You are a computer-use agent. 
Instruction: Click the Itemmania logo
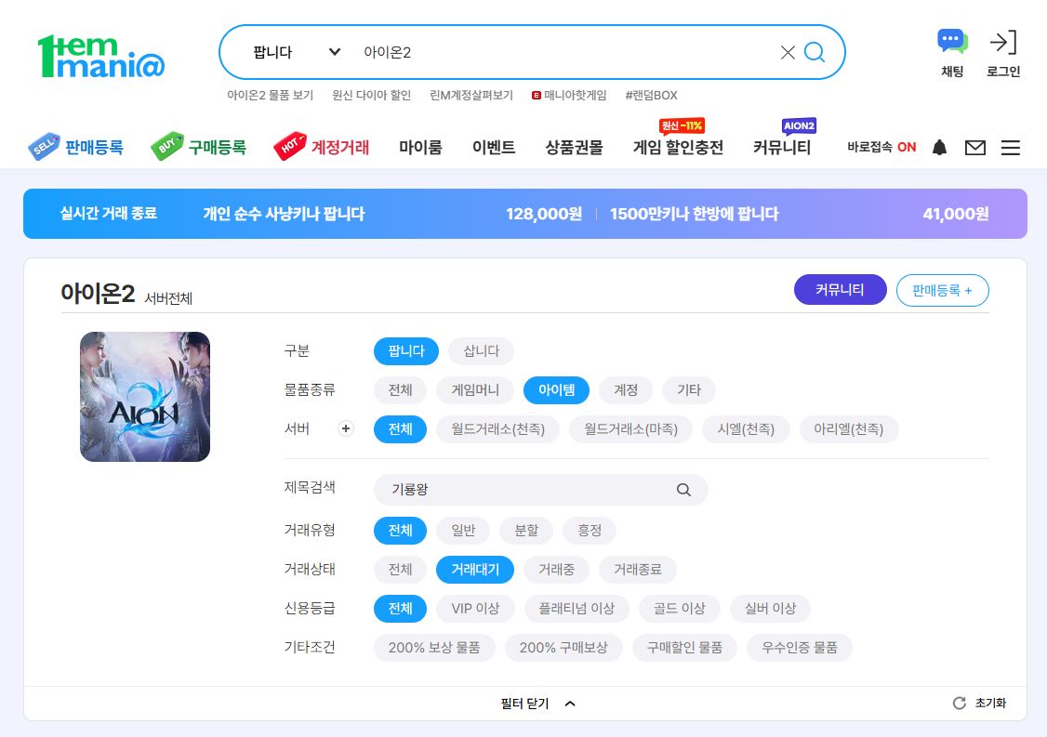(x=100, y=56)
